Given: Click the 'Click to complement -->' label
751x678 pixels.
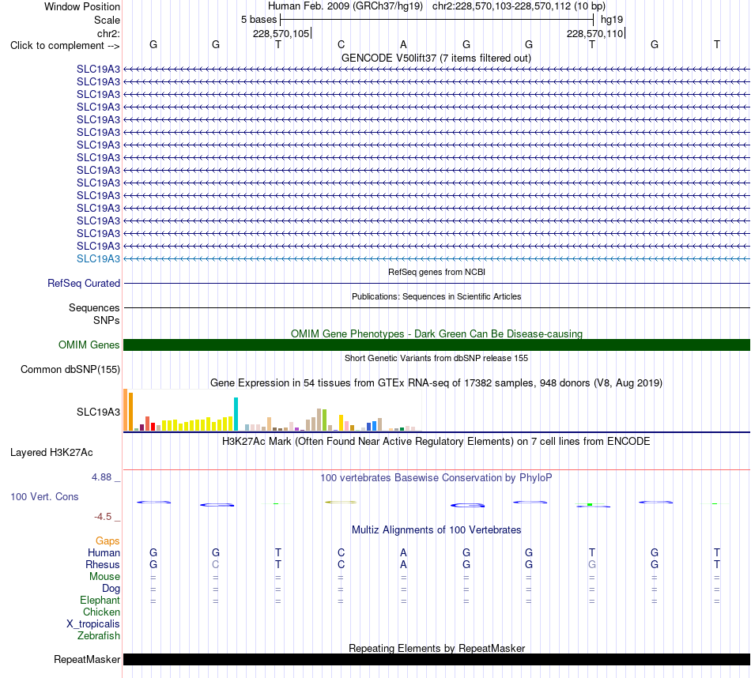Looking at the screenshot, I should tap(65, 46).
